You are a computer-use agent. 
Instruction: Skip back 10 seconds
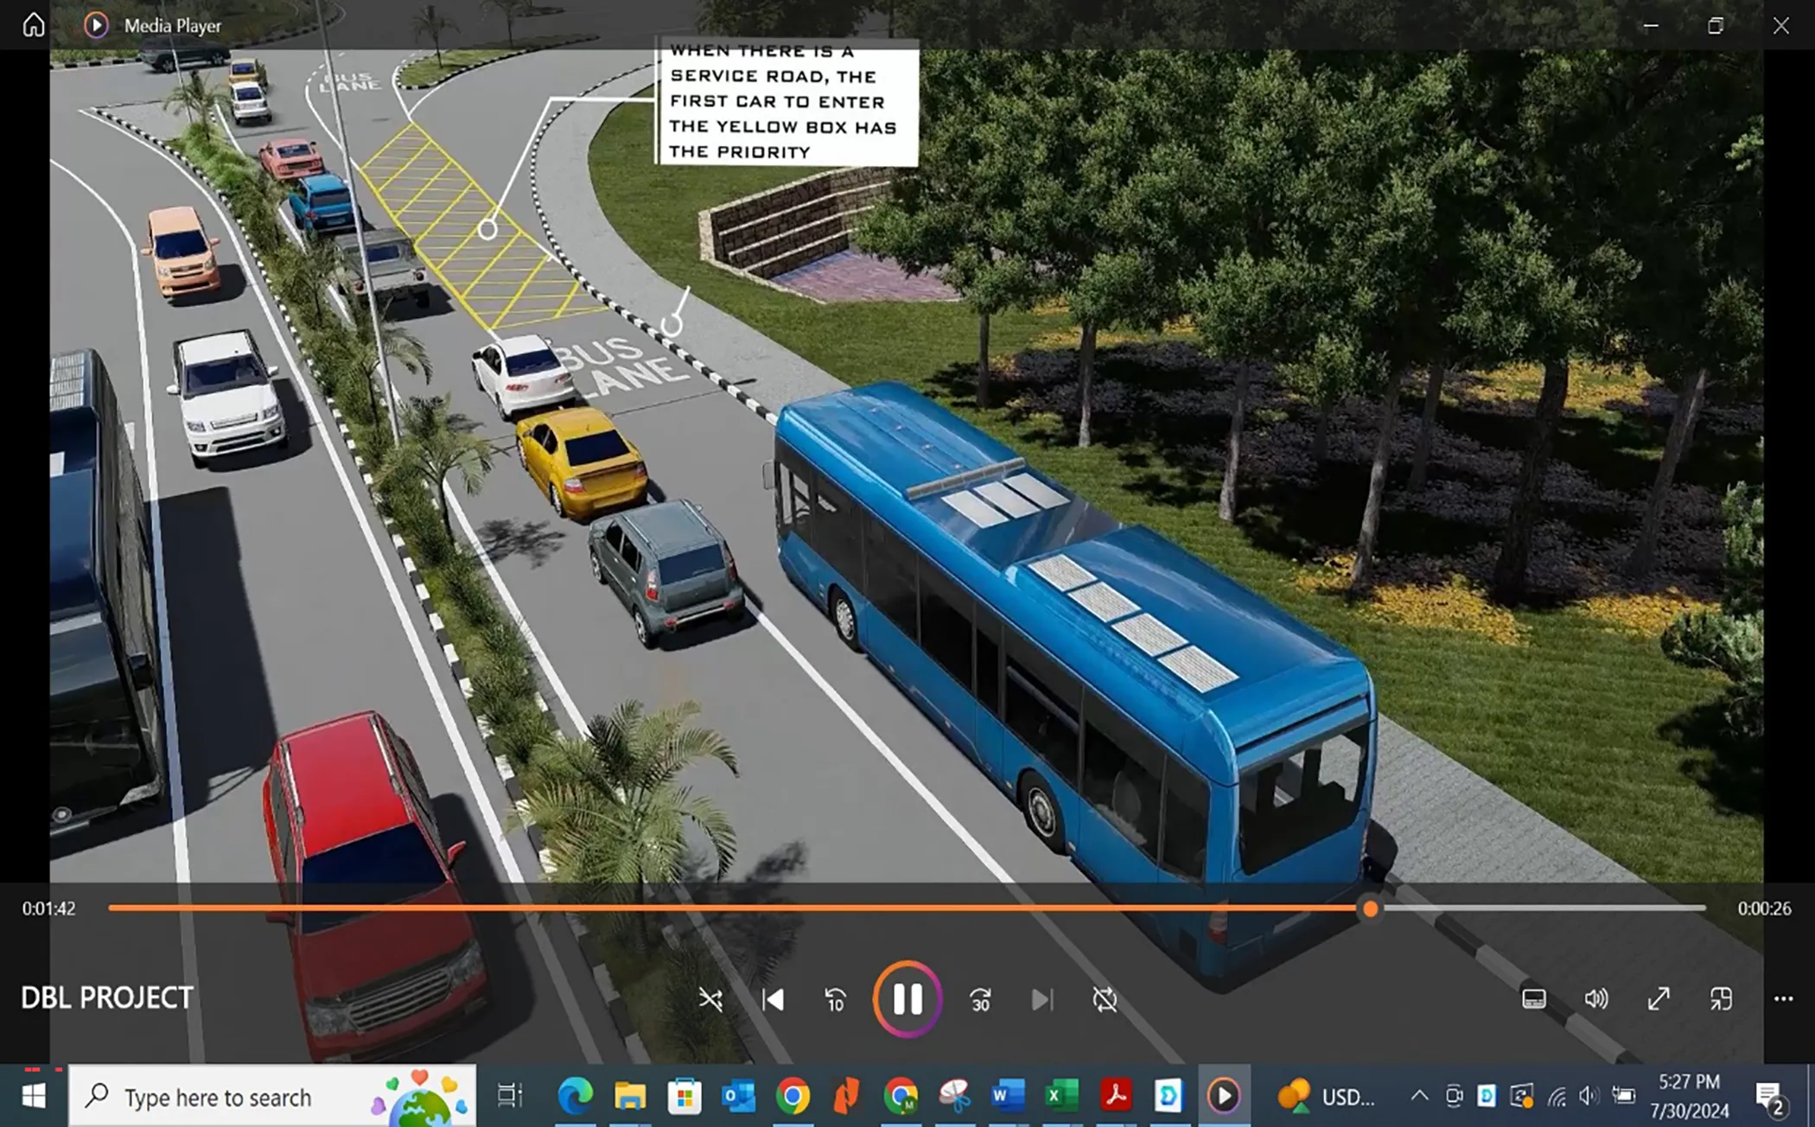point(835,1000)
